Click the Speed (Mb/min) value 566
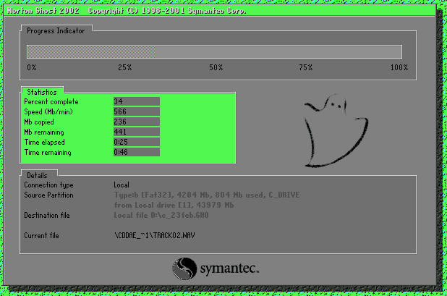This screenshot has width=447, height=296. click(x=137, y=111)
